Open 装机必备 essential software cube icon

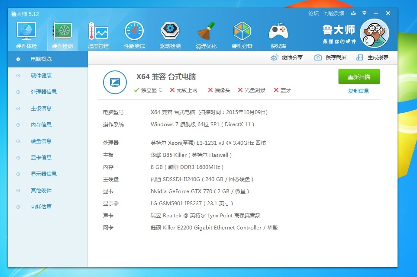tap(242, 35)
